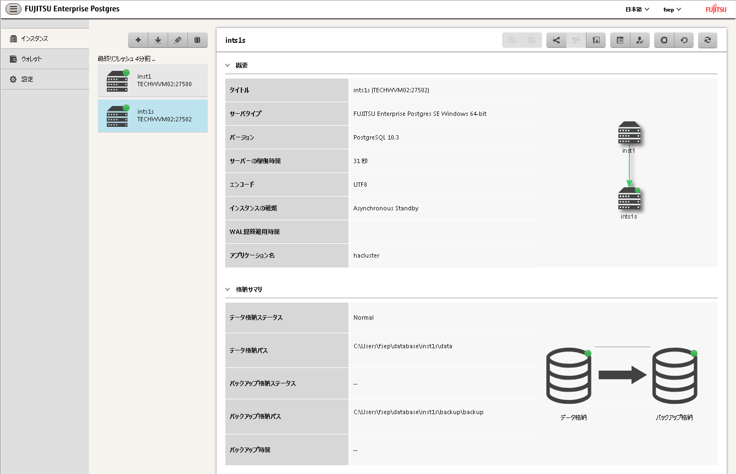Open the 設定 sidebar menu
This screenshot has height=474, width=736.
[45, 79]
